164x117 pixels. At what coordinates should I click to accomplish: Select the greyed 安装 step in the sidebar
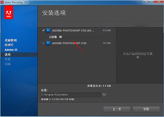8,59
